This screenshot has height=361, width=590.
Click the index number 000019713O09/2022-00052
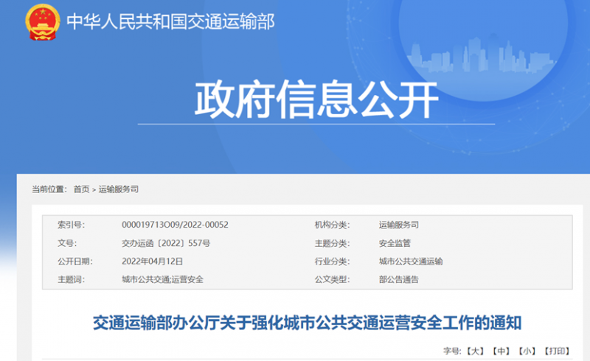tap(175, 225)
